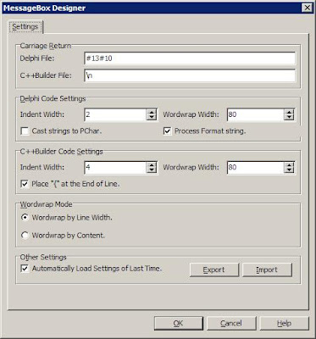Decrease Delphi Wordwrap Width with down arrow
The width and height of the screenshot is (316, 339).
point(289,118)
